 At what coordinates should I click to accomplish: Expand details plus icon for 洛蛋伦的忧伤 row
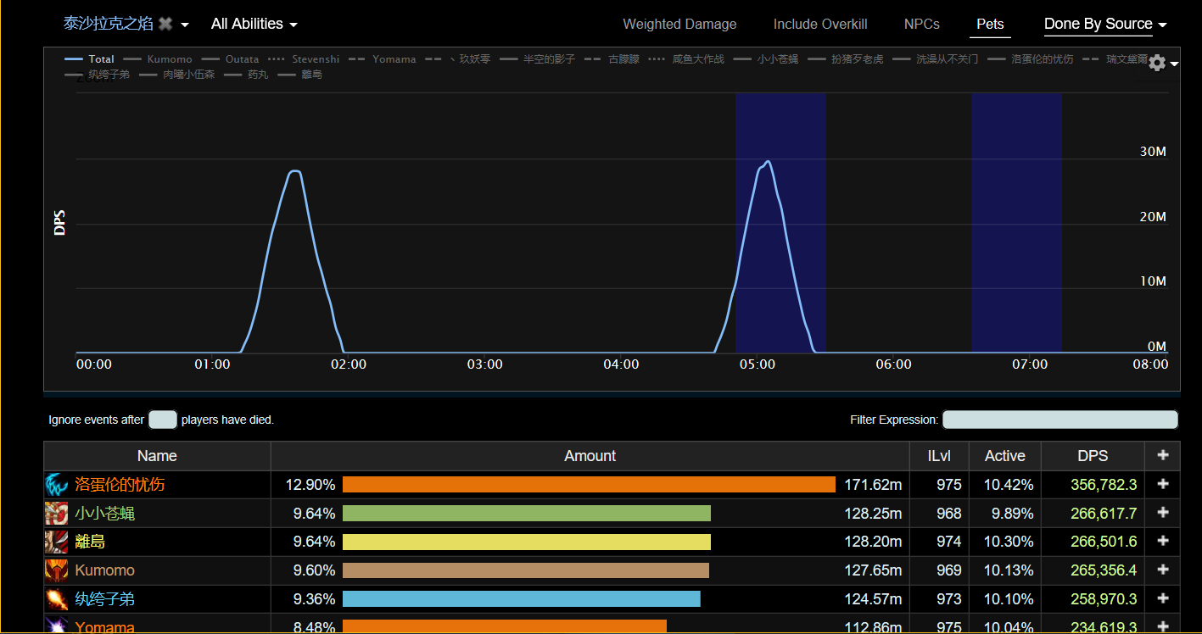1162,484
